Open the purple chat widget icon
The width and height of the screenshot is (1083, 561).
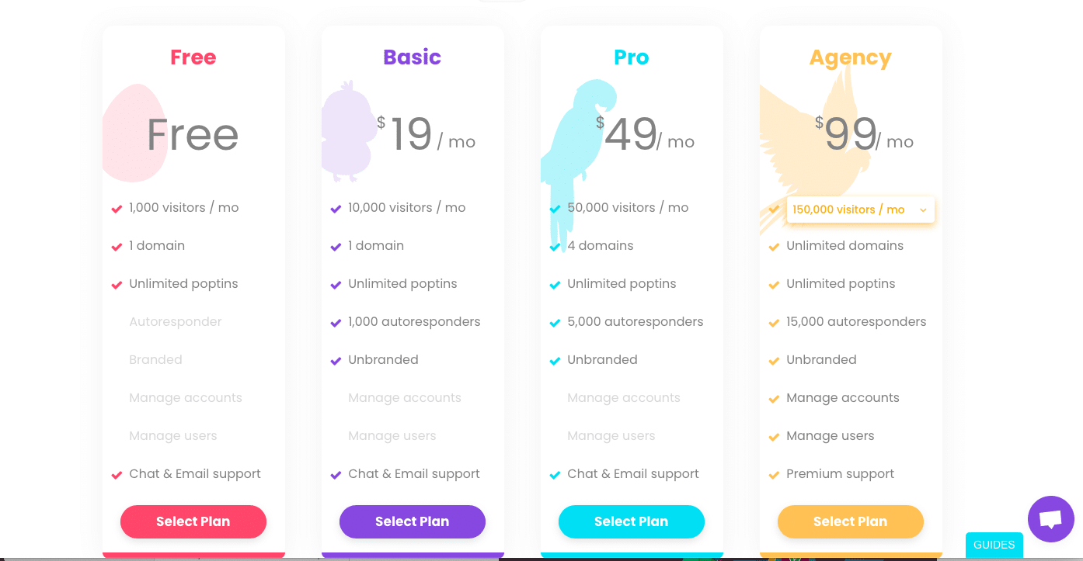pos(1050,519)
